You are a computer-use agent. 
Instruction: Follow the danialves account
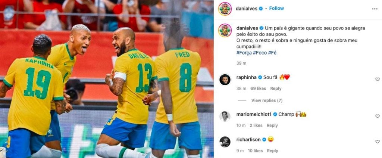[276, 8]
